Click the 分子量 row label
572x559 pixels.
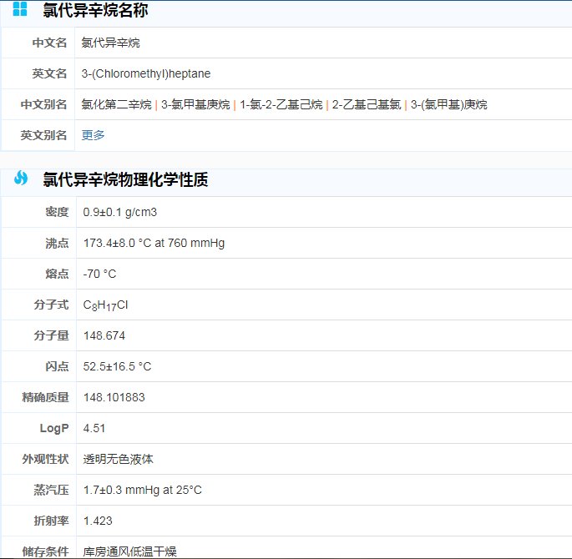tap(51, 335)
